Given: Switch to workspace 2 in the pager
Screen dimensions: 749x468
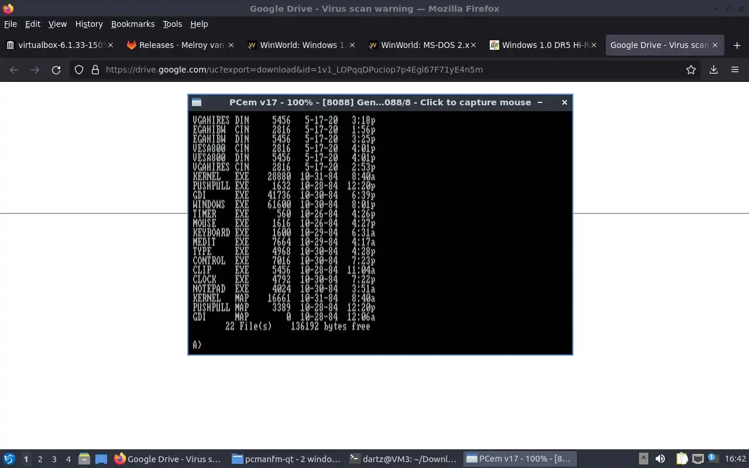Looking at the screenshot, I should click(x=40, y=459).
